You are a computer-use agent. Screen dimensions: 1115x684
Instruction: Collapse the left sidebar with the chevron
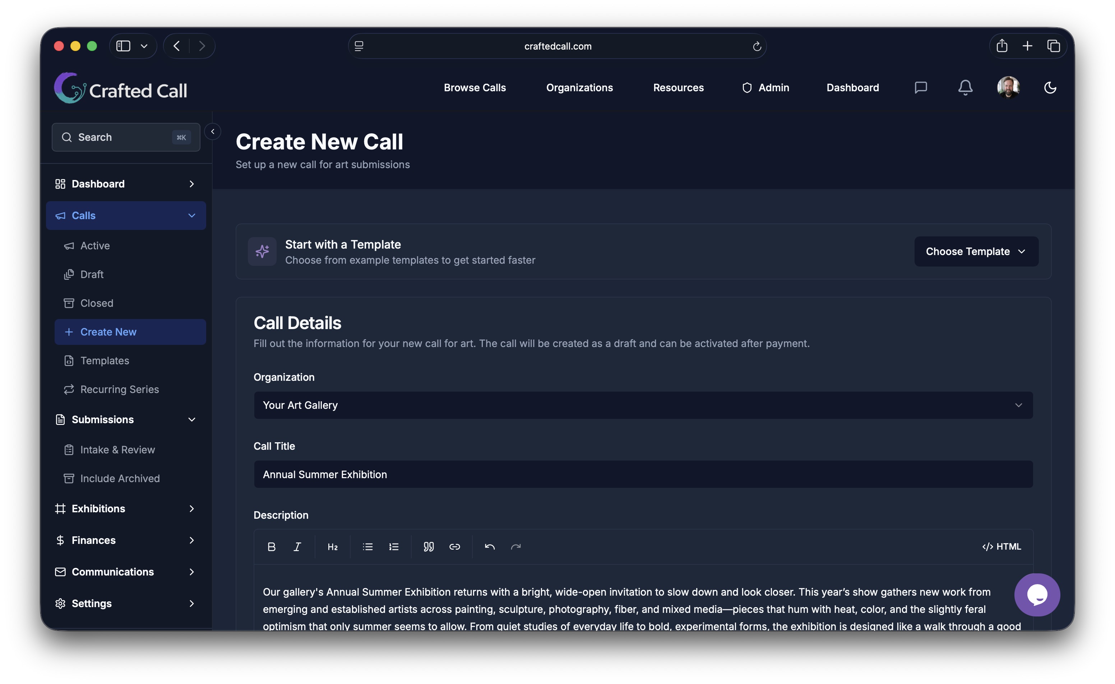(212, 131)
